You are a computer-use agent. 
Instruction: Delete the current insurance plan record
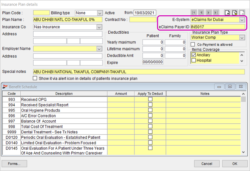click(x=242, y=13)
